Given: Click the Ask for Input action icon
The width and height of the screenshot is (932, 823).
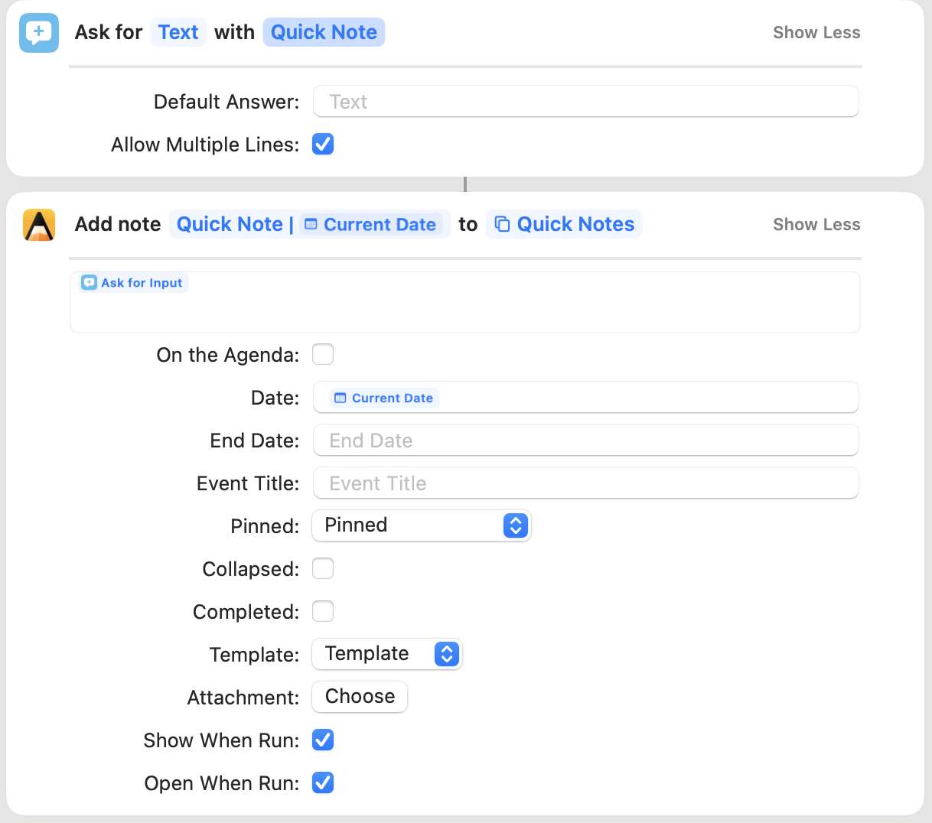Looking at the screenshot, I should coord(39,33).
